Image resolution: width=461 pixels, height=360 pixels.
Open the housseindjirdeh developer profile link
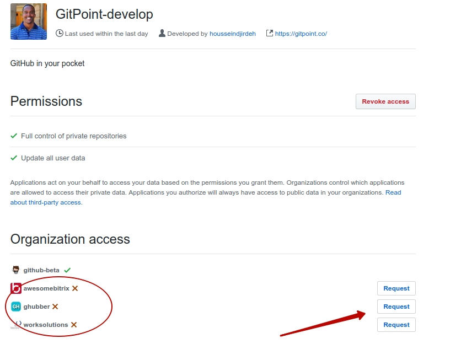click(233, 34)
